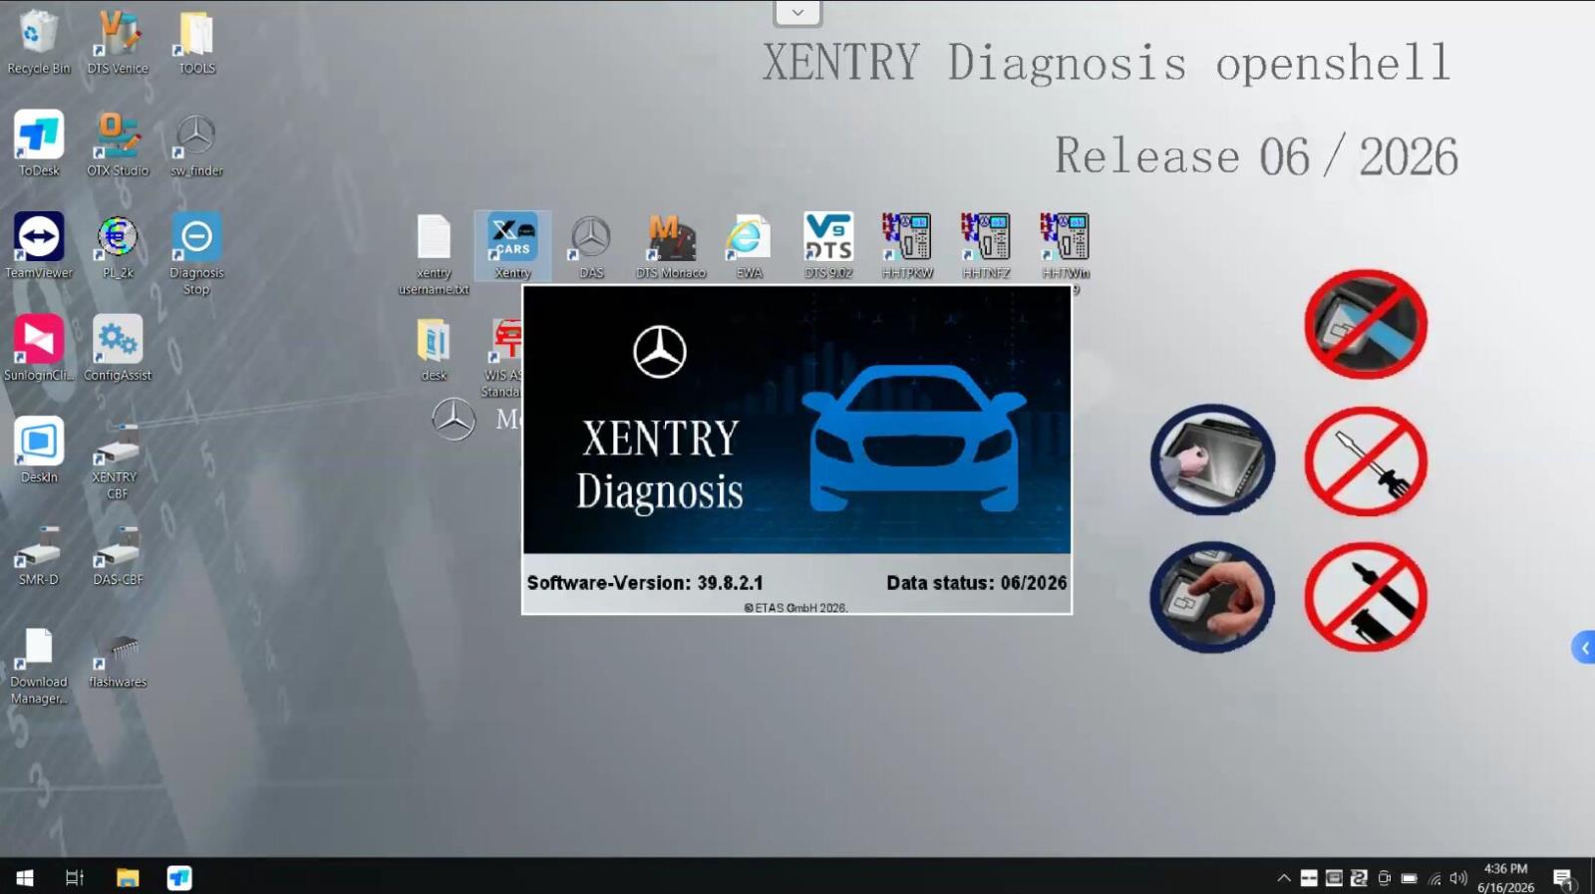Viewport: 1595px width, 894px height.
Task: Expand the blue side panel arrow
Action: pyautogui.click(x=1584, y=648)
